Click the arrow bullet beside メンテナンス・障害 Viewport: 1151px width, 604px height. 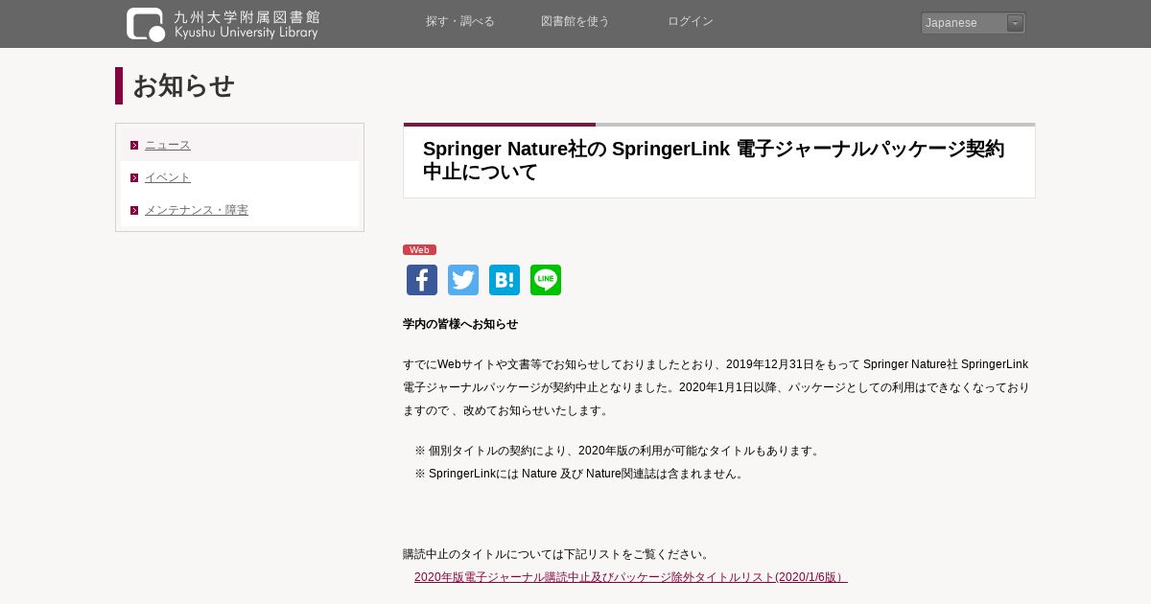coord(134,210)
